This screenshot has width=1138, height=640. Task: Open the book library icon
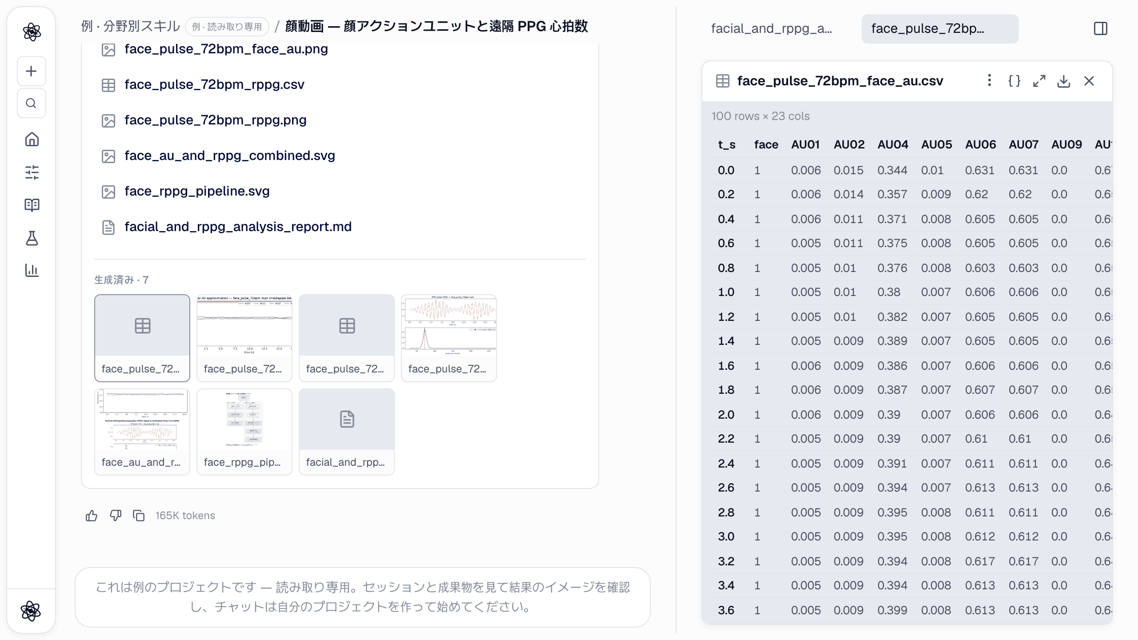(x=32, y=205)
